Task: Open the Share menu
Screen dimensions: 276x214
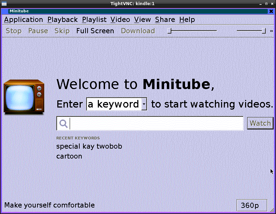Action: coord(165,20)
